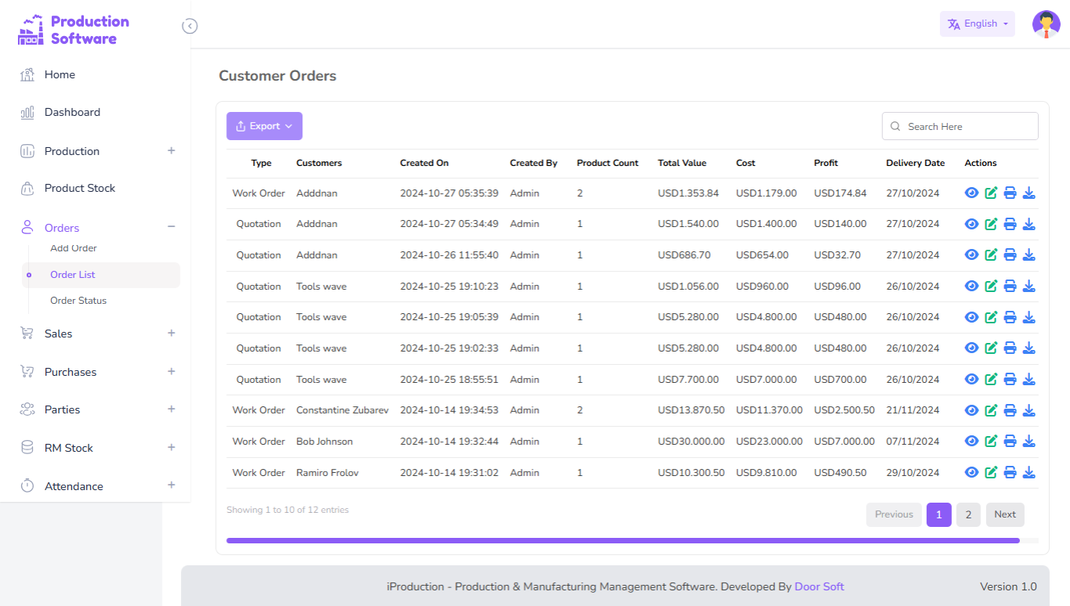Click the purple horizontal scrollbar below the table

(x=623, y=540)
